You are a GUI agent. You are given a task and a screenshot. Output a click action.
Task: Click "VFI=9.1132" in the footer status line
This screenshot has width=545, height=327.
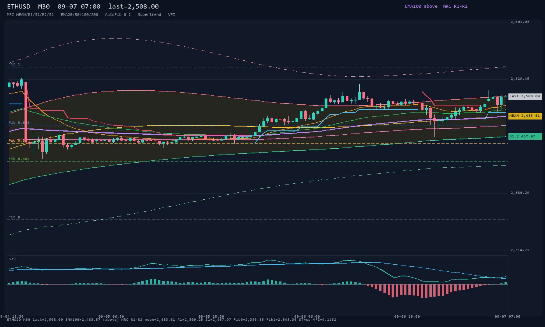click(325, 320)
